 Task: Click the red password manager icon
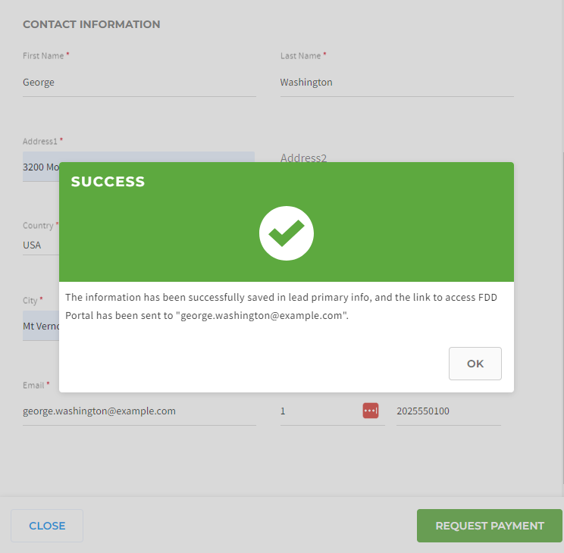[x=371, y=411]
